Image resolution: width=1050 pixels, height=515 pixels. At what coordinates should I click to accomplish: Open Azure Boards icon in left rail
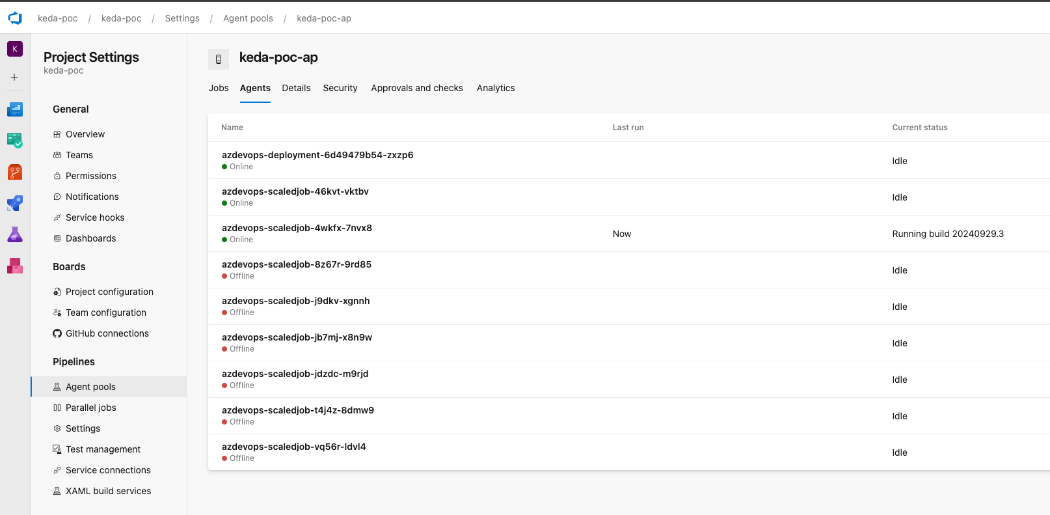coord(15,109)
